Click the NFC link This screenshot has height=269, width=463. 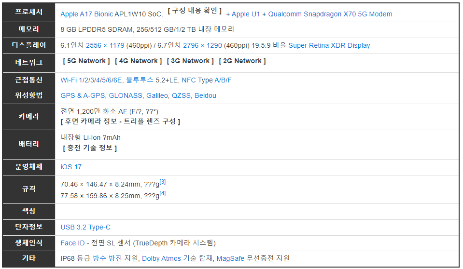(x=189, y=80)
